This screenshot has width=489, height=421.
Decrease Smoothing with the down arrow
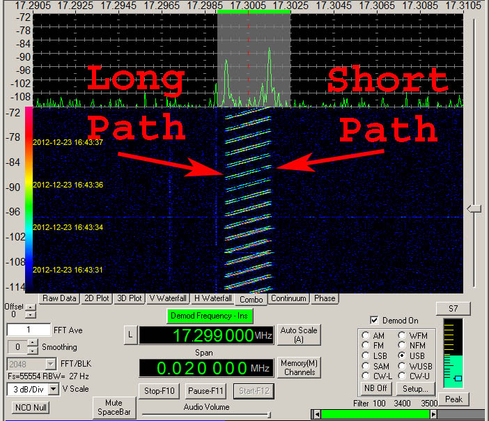point(33,351)
